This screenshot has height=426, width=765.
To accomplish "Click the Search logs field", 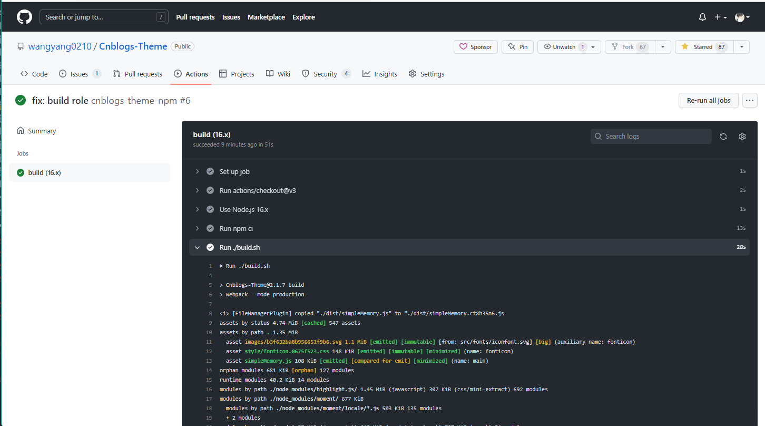I will pyautogui.click(x=651, y=137).
